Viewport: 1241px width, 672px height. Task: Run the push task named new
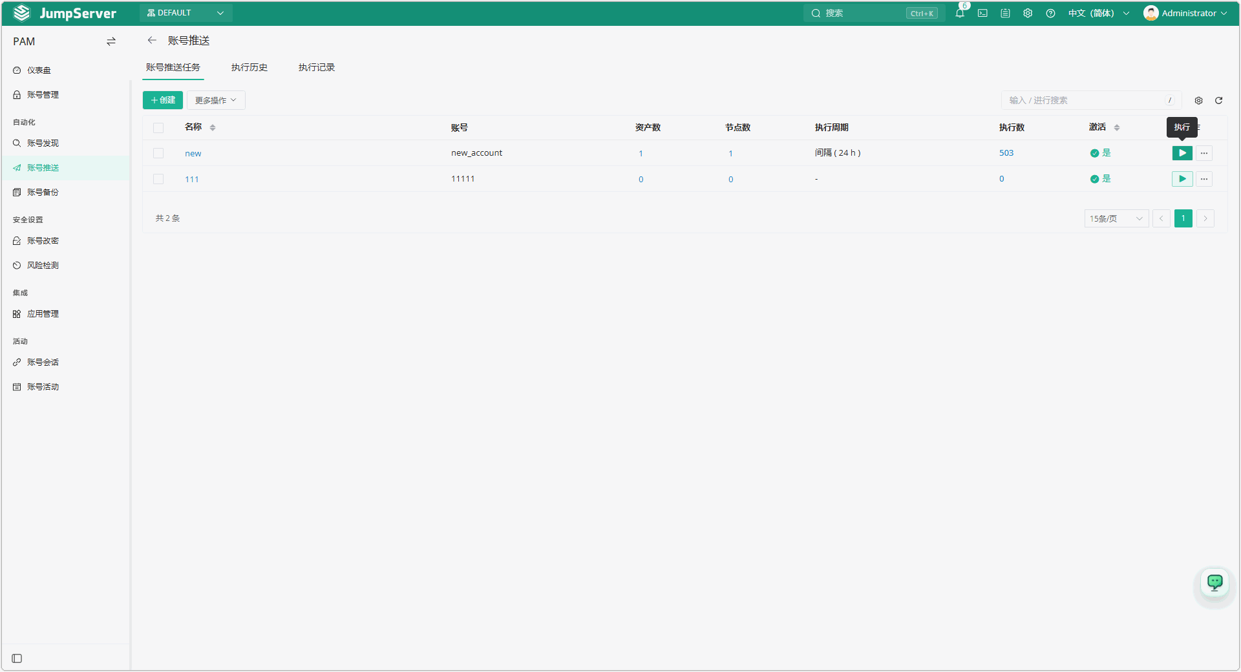tap(1182, 153)
